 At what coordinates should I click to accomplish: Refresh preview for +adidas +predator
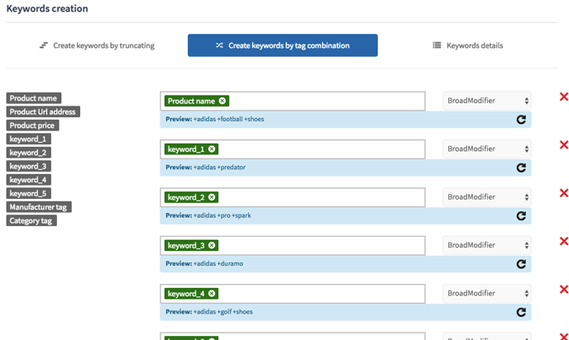pyautogui.click(x=521, y=168)
